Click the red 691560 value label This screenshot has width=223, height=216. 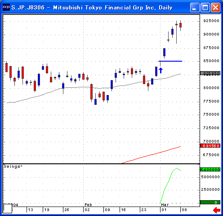coord(210,146)
